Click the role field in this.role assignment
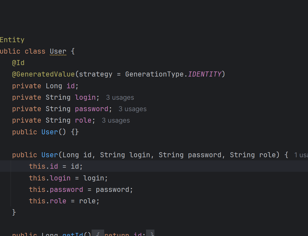The height and width of the screenshot is (236, 308). tap(58, 201)
